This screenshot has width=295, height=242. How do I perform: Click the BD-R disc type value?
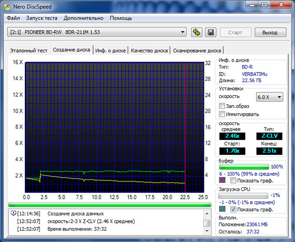click(x=247, y=67)
